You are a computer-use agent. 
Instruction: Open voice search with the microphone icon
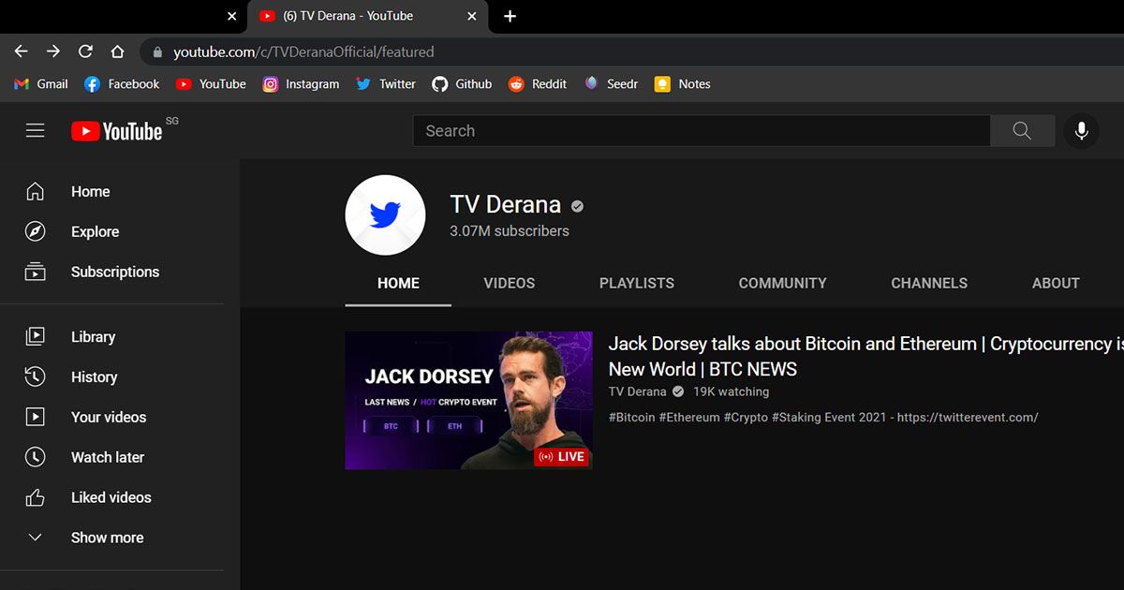click(x=1082, y=130)
